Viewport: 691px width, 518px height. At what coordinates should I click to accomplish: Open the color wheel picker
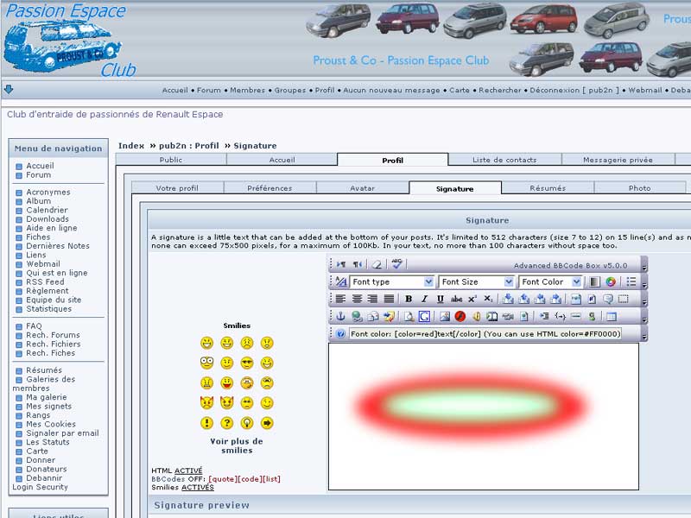(611, 281)
